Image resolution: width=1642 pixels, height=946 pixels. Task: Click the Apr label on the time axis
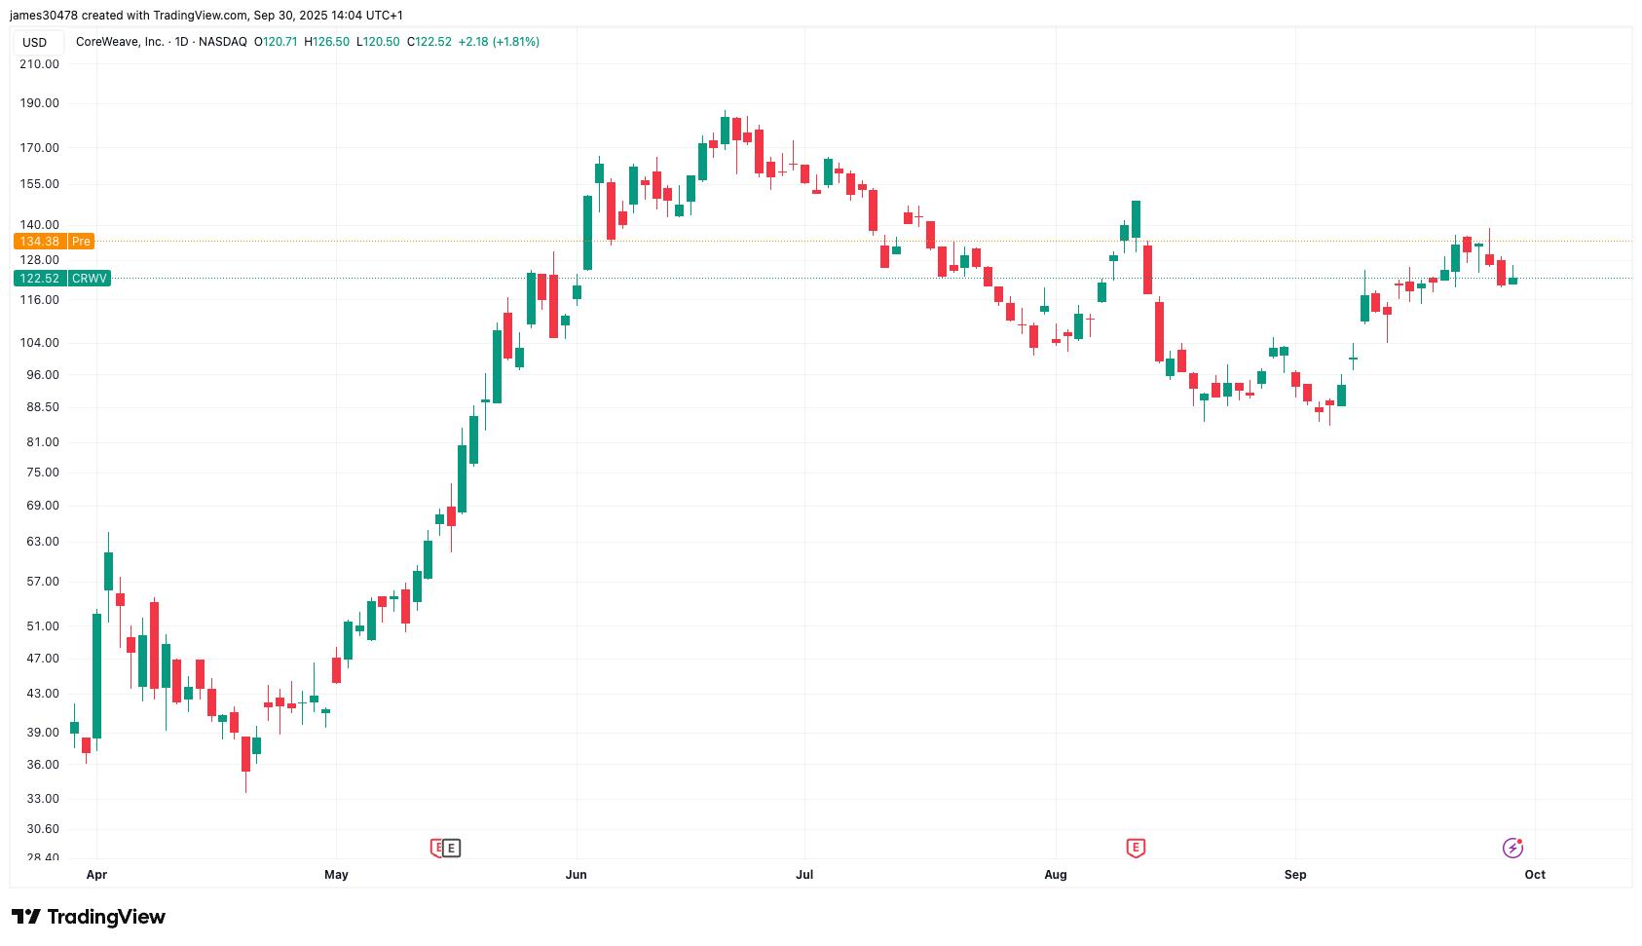96,875
